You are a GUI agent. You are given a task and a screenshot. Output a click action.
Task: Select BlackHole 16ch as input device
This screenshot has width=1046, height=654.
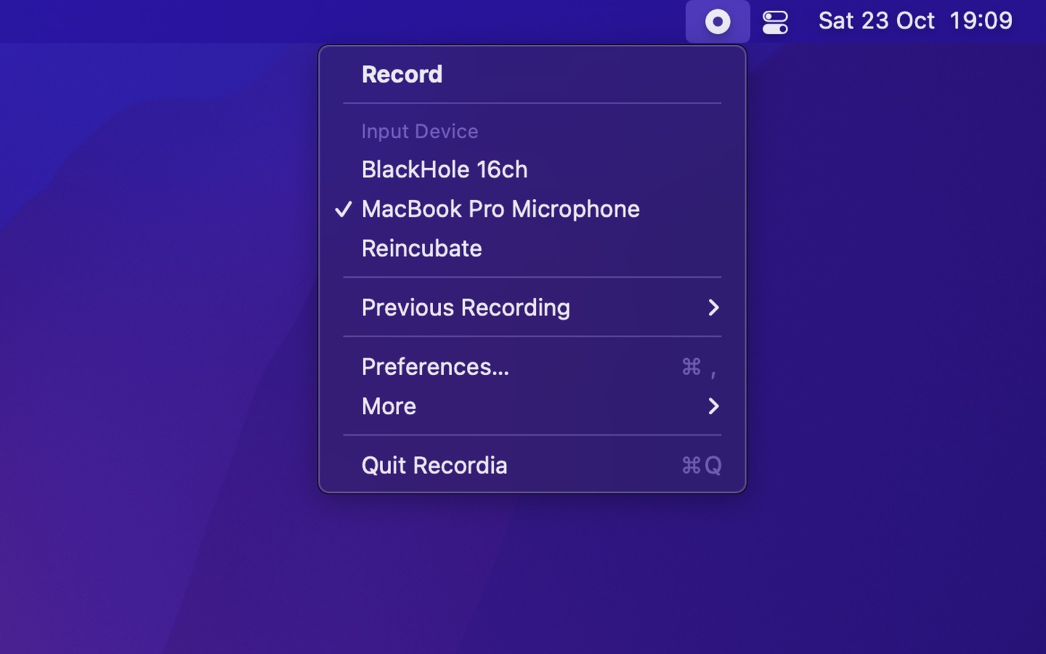445,169
